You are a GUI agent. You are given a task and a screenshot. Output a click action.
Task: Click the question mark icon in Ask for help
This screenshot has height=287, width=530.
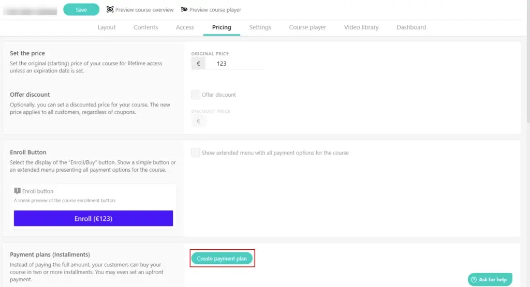pyautogui.click(x=474, y=280)
